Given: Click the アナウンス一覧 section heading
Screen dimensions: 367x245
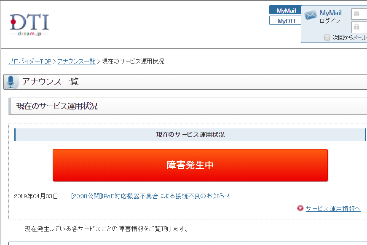Looking at the screenshot, I should [x=51, y=81].
